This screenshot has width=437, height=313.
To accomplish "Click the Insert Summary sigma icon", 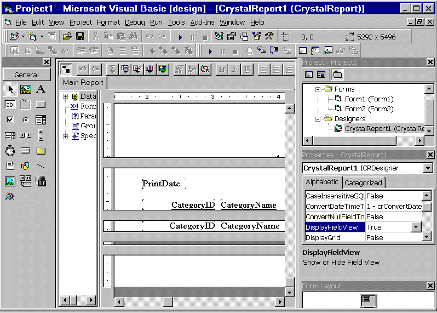I will click(x=112, y=69).
